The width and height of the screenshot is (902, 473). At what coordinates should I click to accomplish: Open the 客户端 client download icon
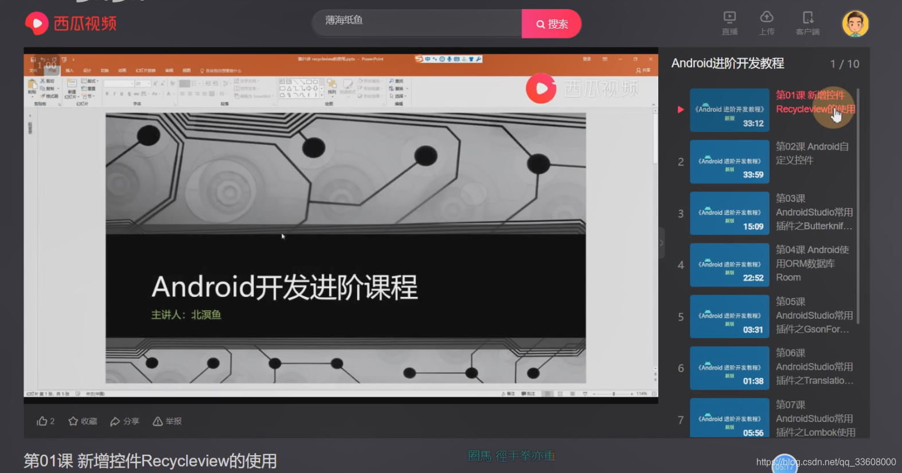coord(807,24)
